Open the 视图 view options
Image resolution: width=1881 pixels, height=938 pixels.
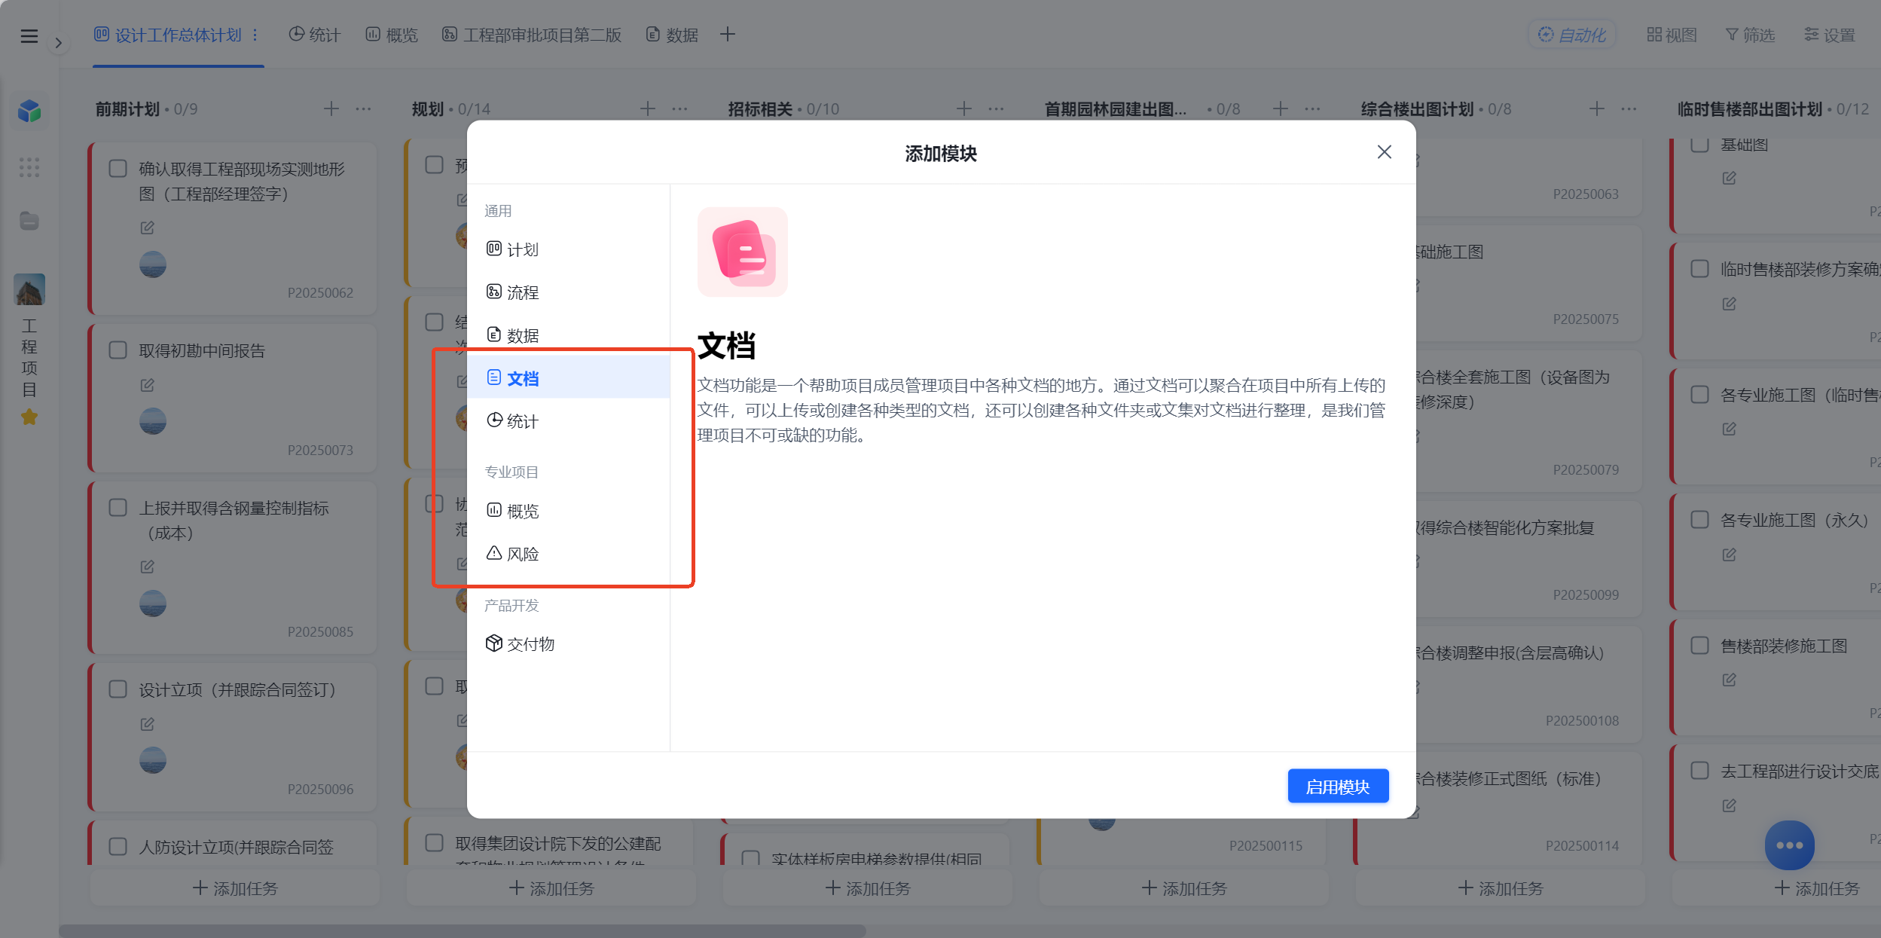click(x=1672, y=35)
